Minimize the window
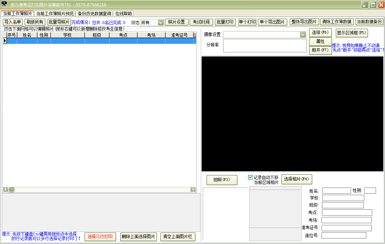Image resolution: width=385 pixels, height=244 pixels. (x=365, y=5)
